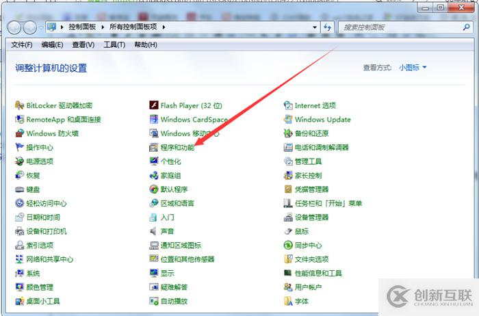Open the 轻松访问中心 link
479x316 pixels.
pos(47,203)
